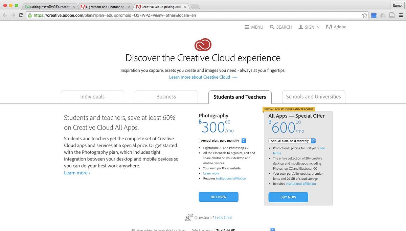The width and height of the screenshot is (406, 231).
Task: Click BUY NOW under All Apps offer
Action: (288, 197)
